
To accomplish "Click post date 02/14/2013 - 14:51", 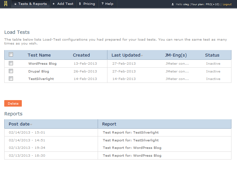I will (x=27, y=140).
